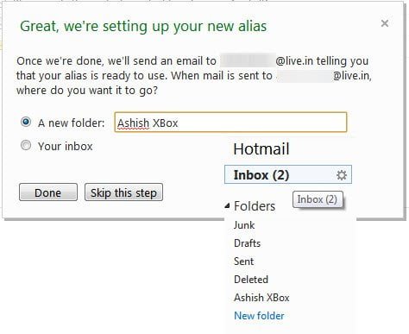The image size is (409, 334).
Task: Close the new alias dialog
Action: coord(385,23)
